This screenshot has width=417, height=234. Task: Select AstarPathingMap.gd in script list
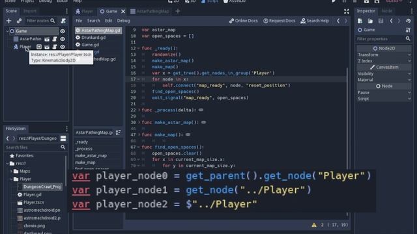[x=98, y=31]
